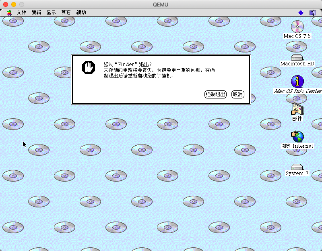322x251 pixels.
Task: Select the System 7 drive icon
Action: 297,167
